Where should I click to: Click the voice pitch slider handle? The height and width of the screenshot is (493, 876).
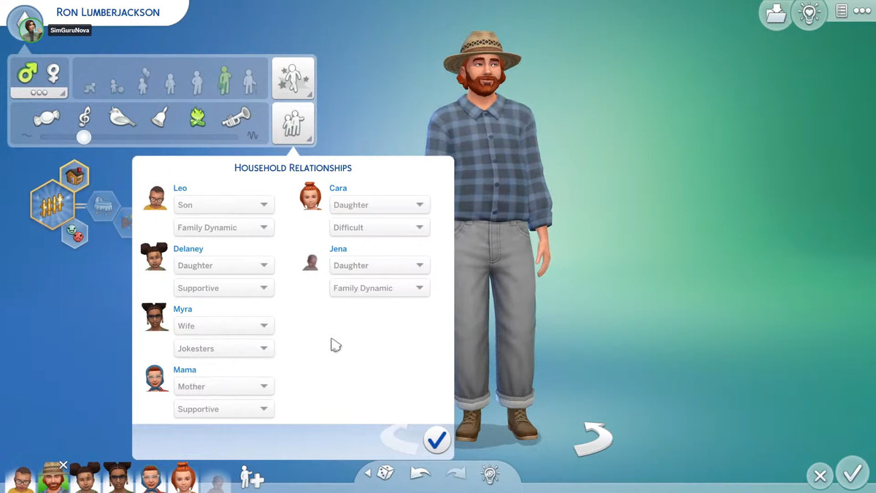pos(84,137)
